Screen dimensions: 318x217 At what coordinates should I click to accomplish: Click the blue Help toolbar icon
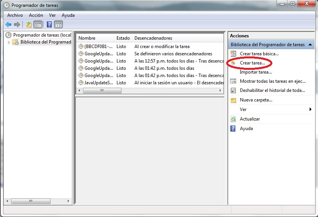coord(50,25)
